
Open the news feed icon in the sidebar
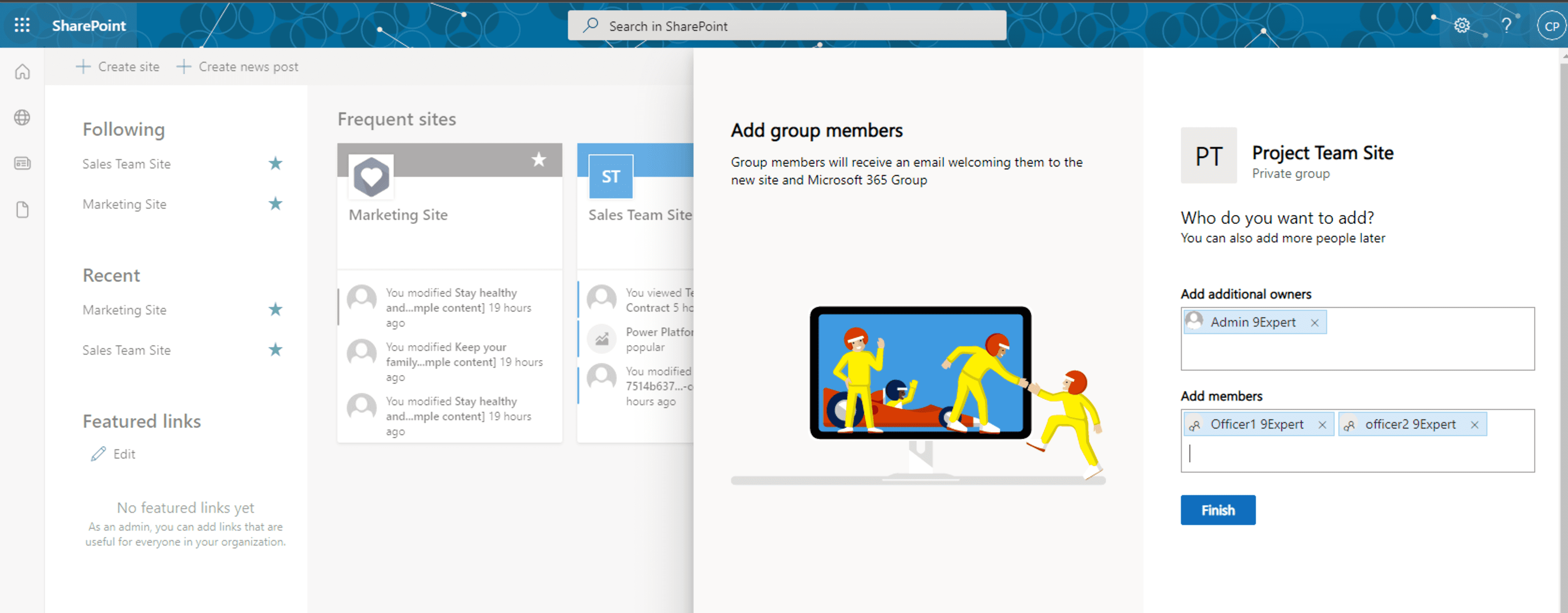22,163
